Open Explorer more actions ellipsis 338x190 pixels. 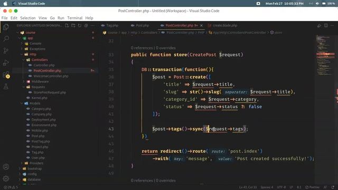coord(92,25)
